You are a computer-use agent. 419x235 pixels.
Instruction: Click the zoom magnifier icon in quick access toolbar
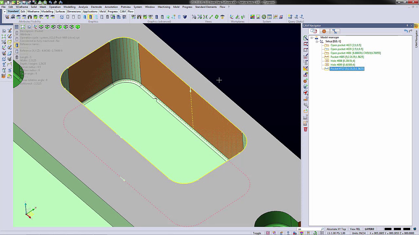pos(45,2)
